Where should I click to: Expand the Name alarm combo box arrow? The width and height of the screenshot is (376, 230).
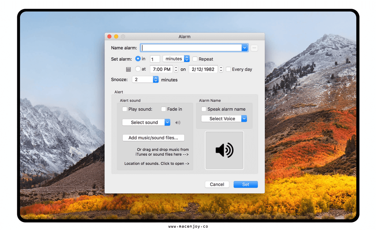(245, 48)
